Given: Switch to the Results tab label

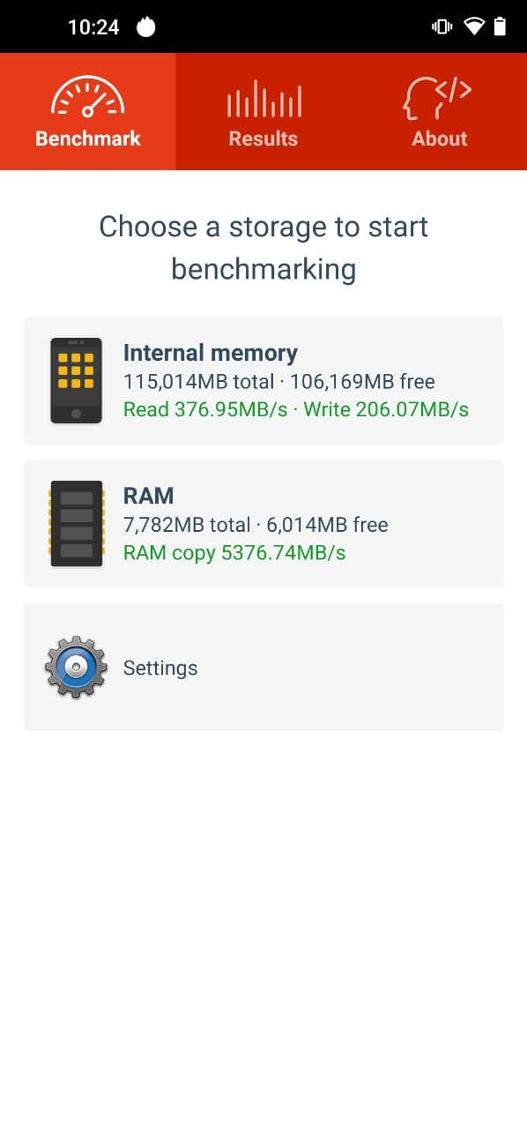Looking at the screenshot, I should (263, 138).
